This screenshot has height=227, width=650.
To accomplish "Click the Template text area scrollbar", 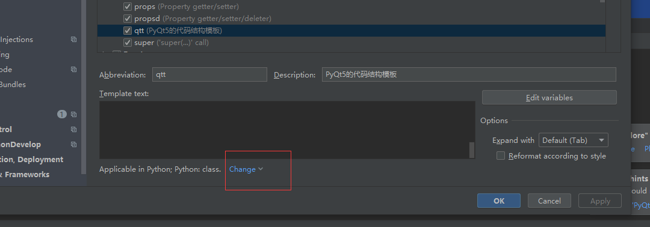I will point(472,150).
